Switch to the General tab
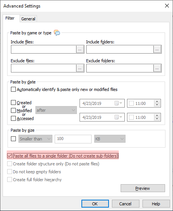 [28, 19]
